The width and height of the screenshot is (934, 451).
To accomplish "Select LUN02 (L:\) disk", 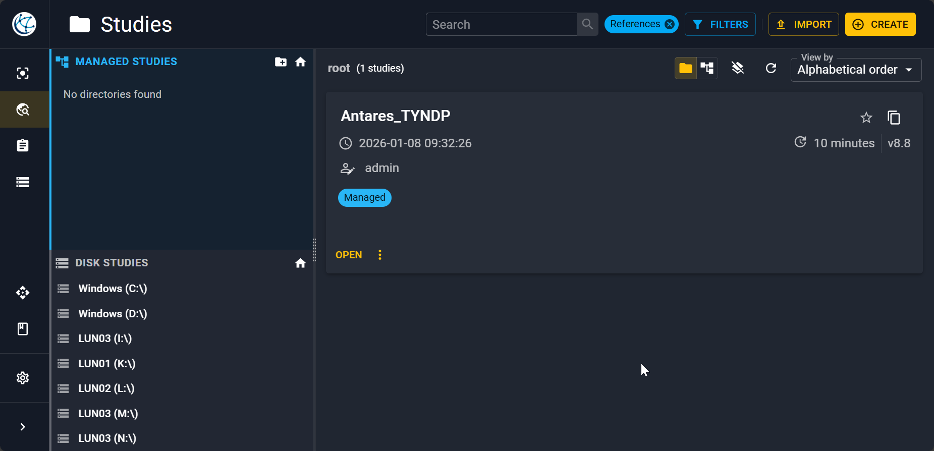I will pos(182,388).
